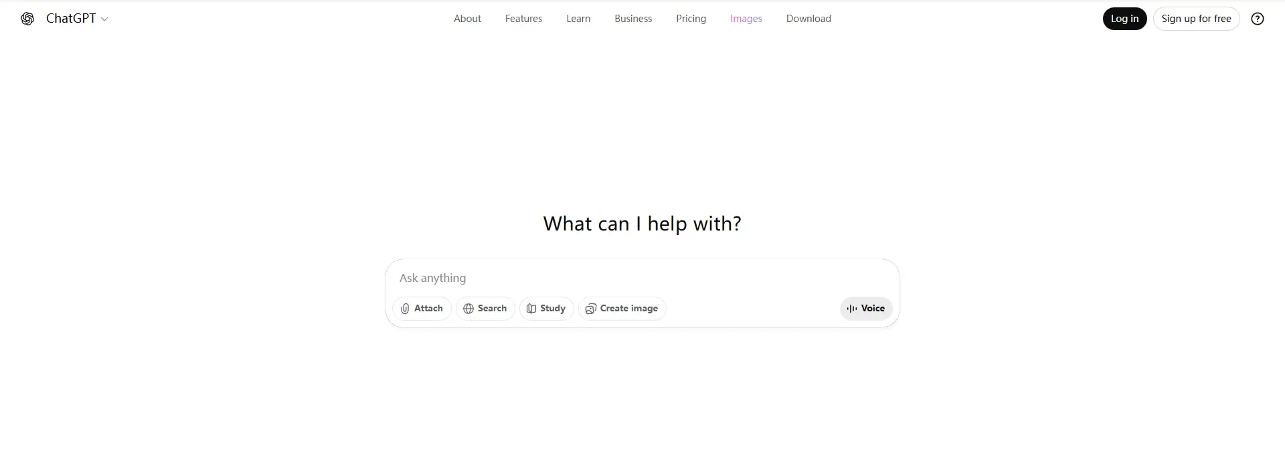
Task: Click the ChatGPT logo icon
Action: click(x=27, y=19)
